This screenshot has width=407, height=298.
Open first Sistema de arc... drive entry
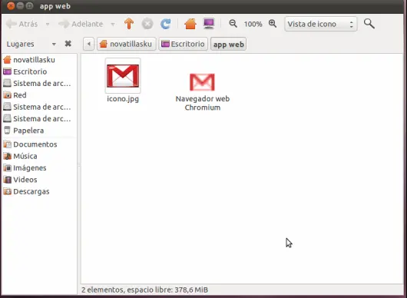coord(39,83)
